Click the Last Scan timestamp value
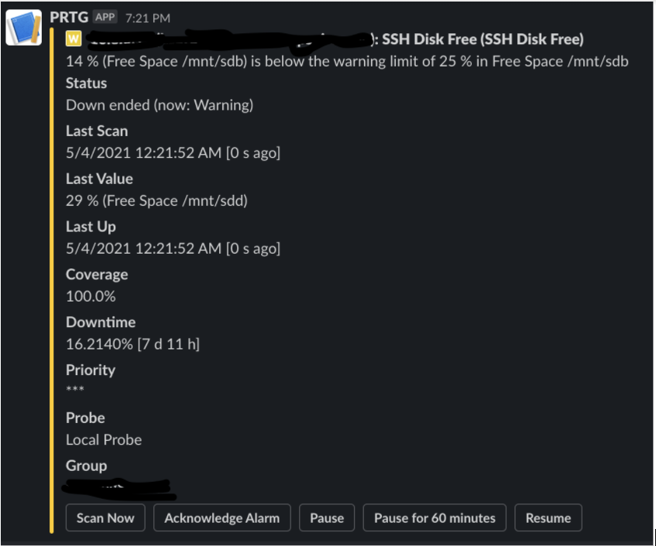The height and width of the screenshot is (546, 656). coord(173,152)
